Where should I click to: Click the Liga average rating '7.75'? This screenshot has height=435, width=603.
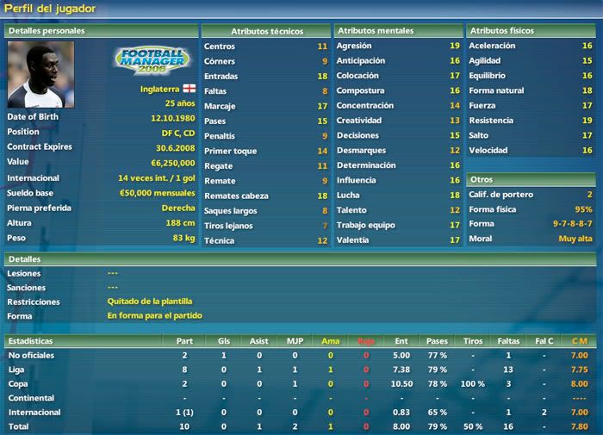click(x=579, y=370)
